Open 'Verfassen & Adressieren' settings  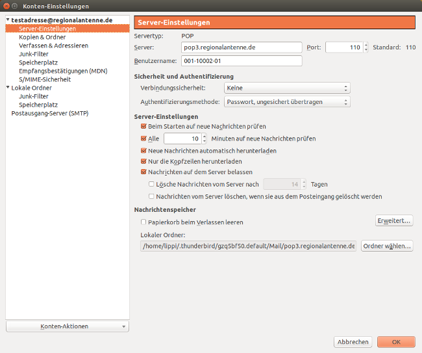tap(53, 46)
